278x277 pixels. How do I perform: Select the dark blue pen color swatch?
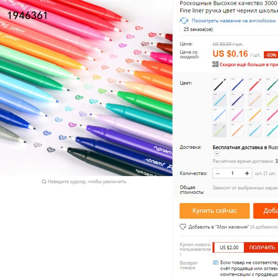point(237,85)
